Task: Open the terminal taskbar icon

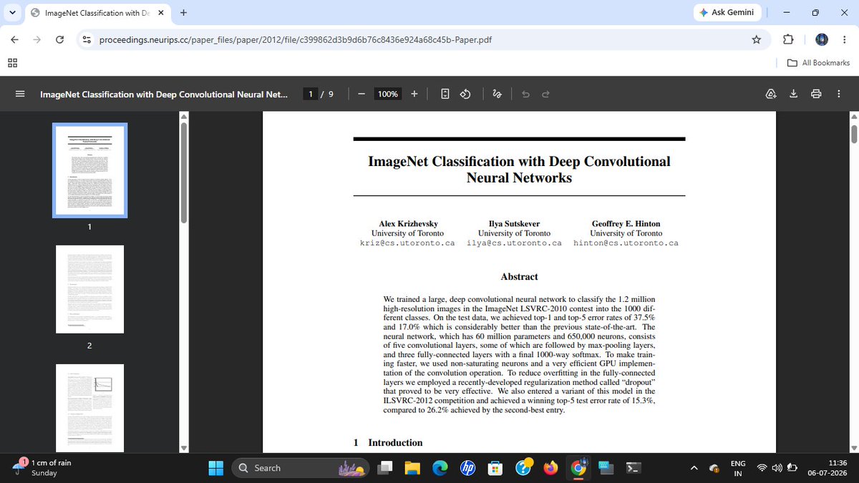Action: (634, 468)
